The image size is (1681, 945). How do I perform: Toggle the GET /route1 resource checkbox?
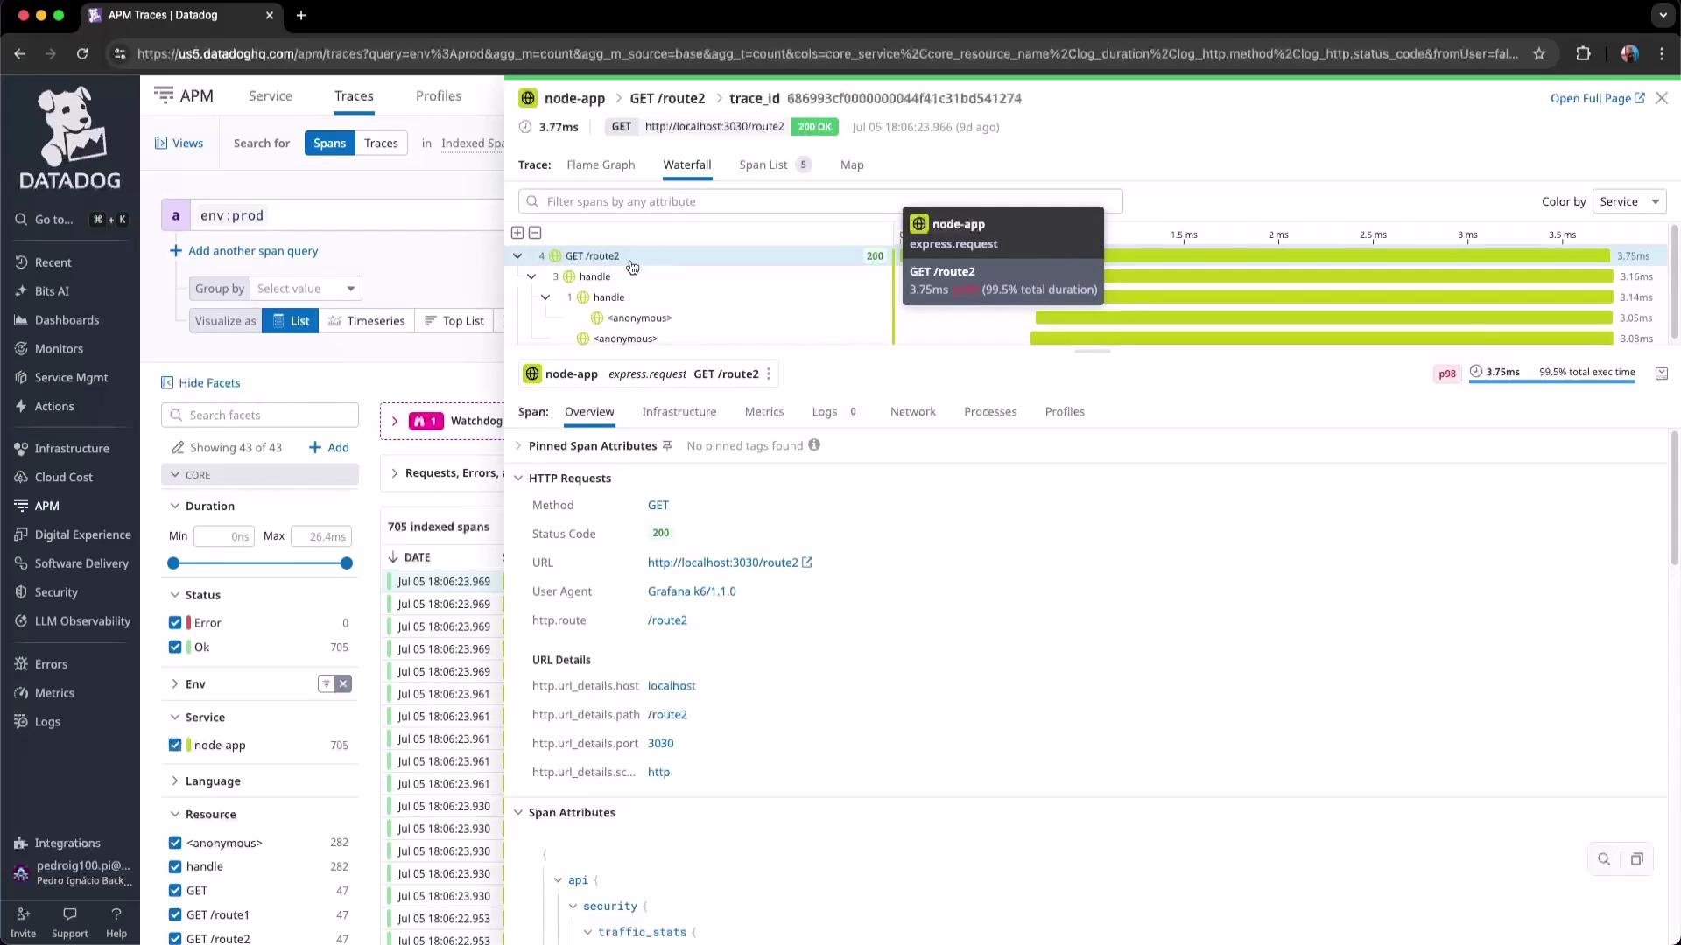175,915
